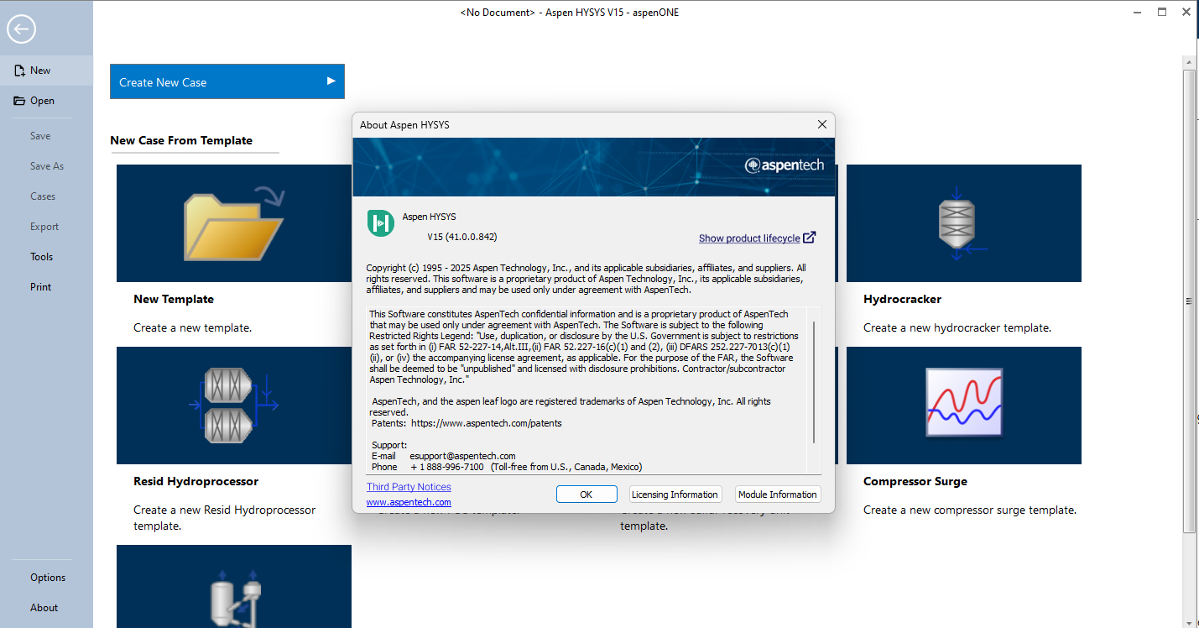
Task: Click the scroll down arrow of main window
Action: [x=1189, y=621]
